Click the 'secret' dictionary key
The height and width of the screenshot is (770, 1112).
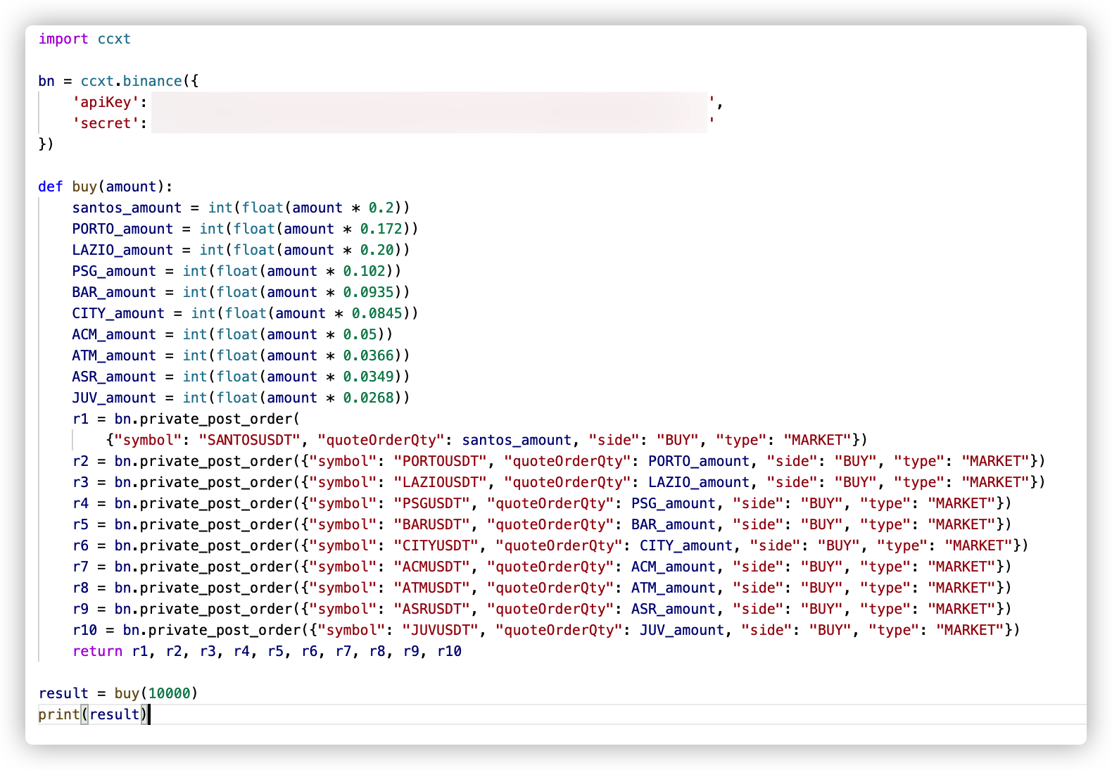[106, 123]
